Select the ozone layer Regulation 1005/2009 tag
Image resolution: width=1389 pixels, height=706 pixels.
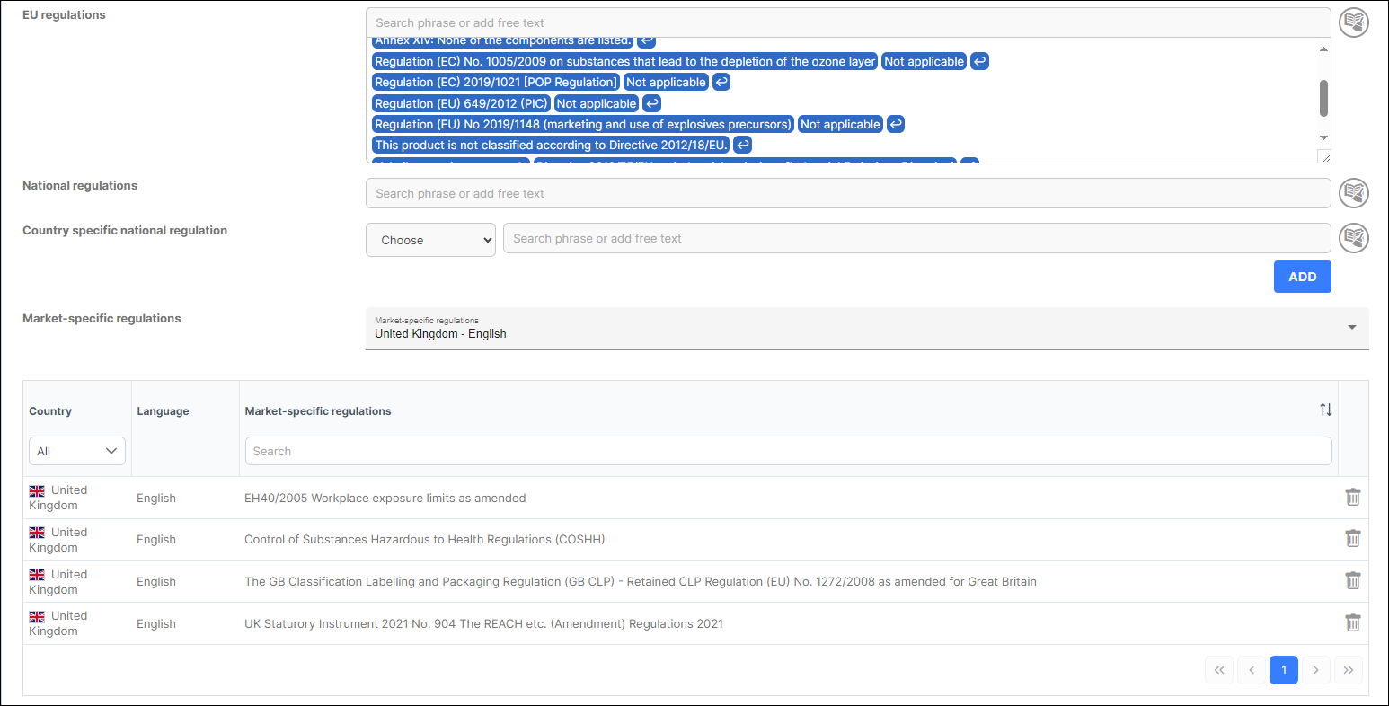pyautogui.click(x=625, y=61)
